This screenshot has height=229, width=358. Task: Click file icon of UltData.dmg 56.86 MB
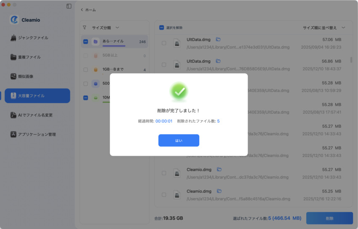(x=177, y=65)
